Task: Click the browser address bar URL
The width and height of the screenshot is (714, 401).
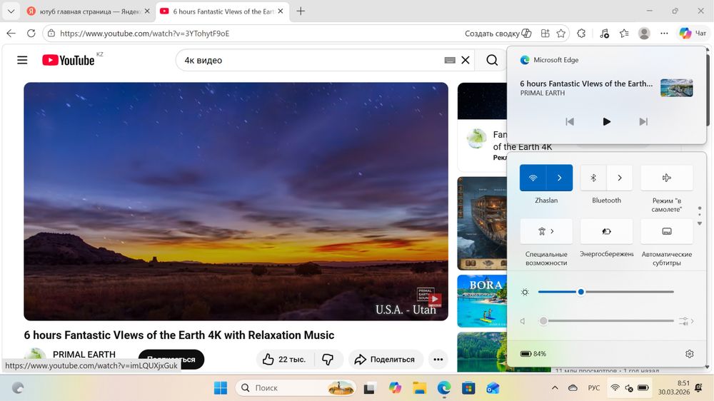Action: point(144,34)
